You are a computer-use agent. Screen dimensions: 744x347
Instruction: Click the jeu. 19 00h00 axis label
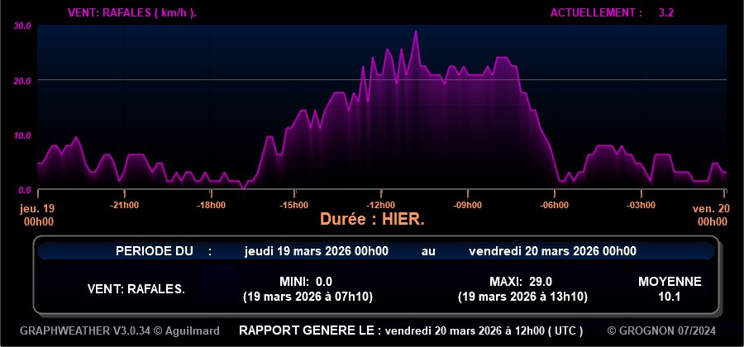[x=39, y=215]
